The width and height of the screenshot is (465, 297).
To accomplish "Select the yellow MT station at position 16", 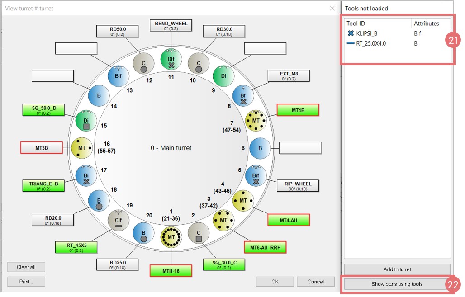I will click(81, 148).
